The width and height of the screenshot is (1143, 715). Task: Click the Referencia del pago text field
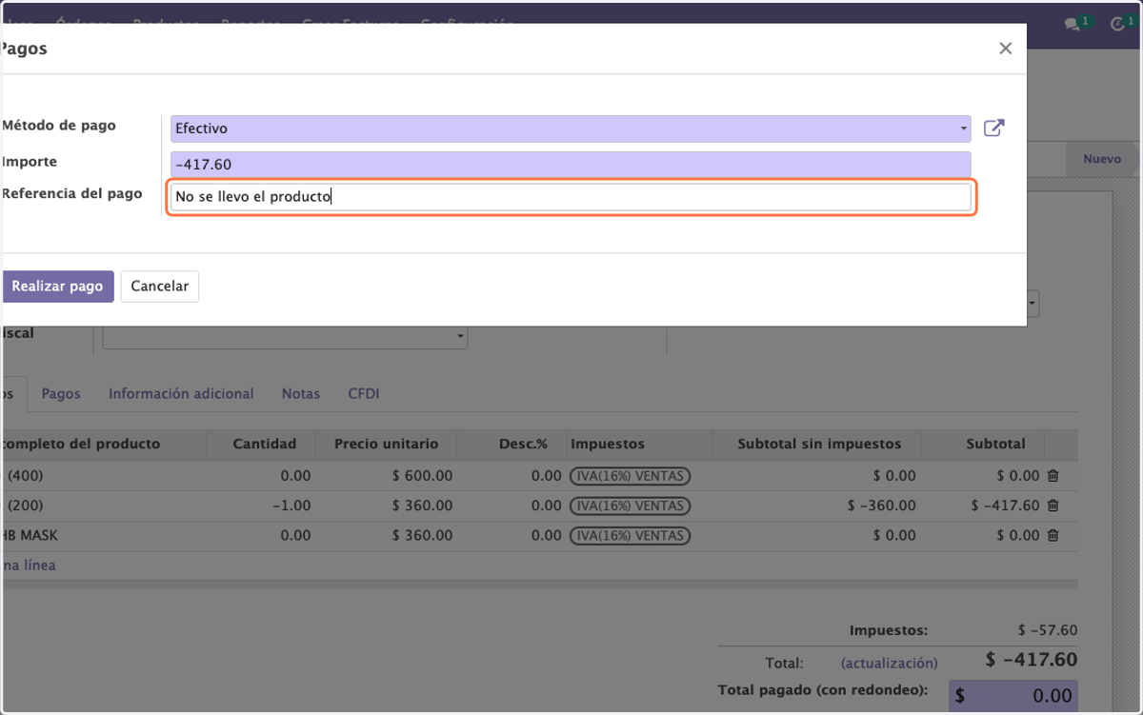(571, 197)
